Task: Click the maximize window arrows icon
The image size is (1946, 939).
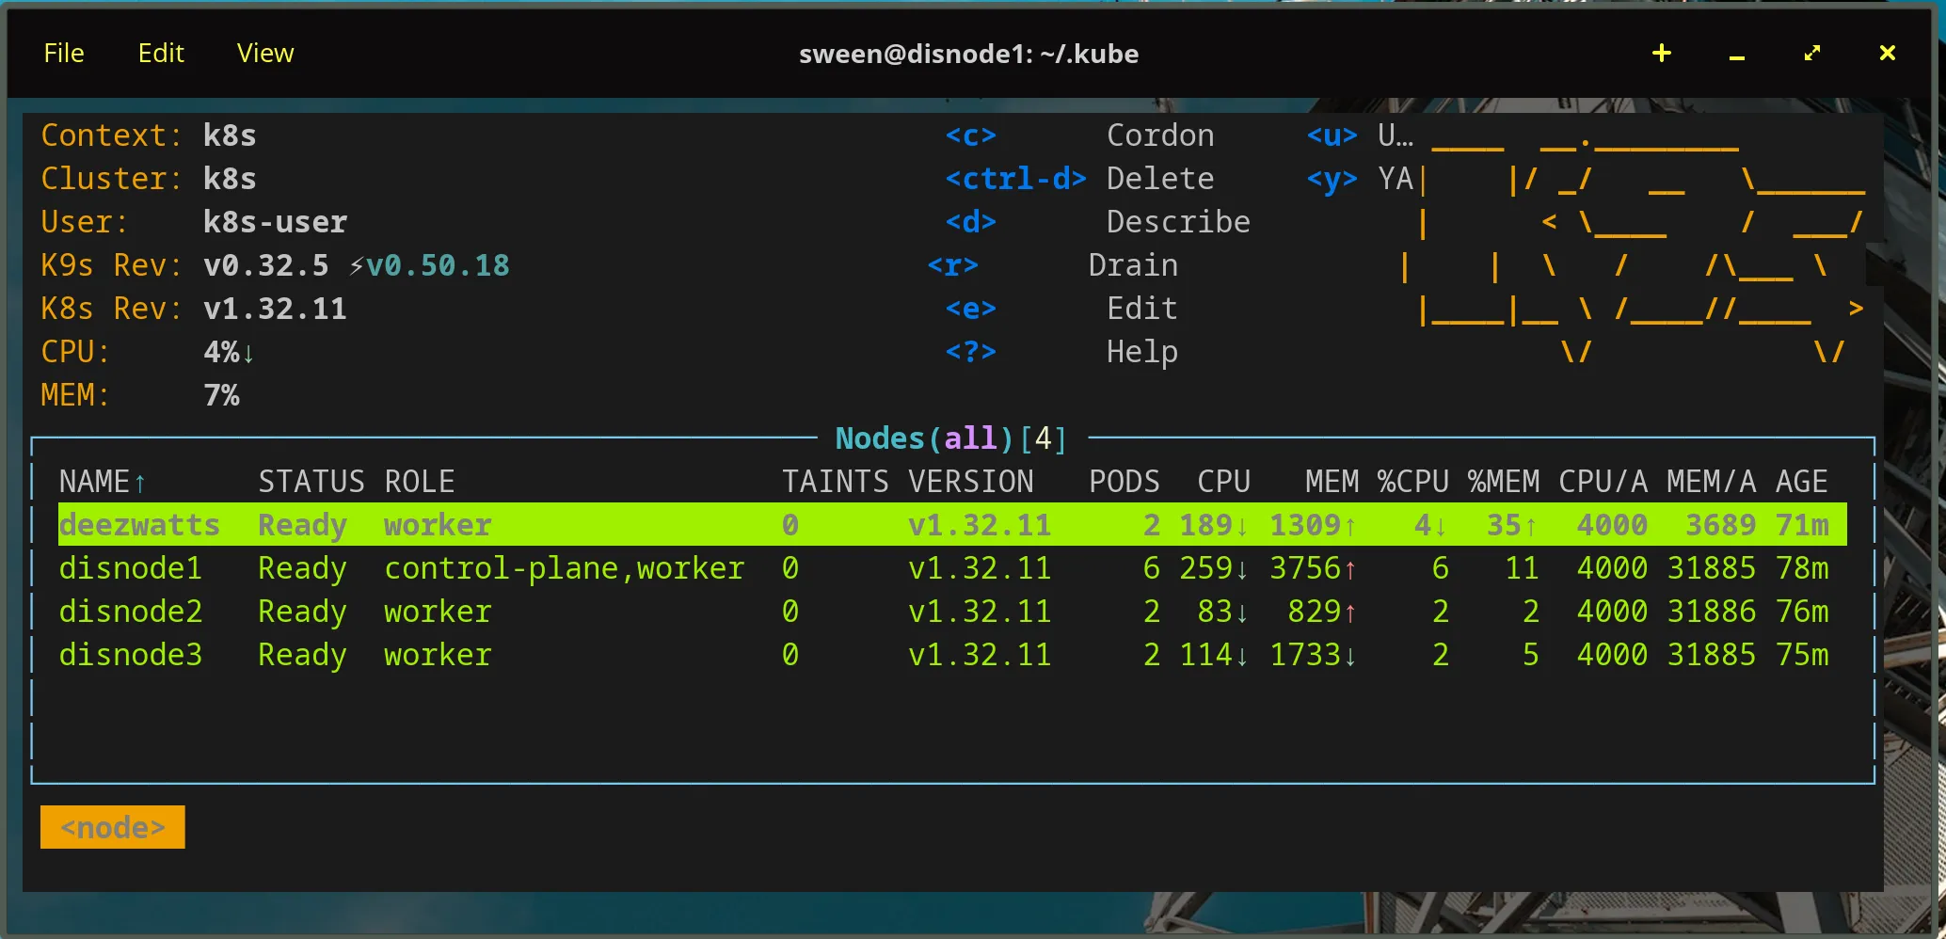Action: (1812, 54)
